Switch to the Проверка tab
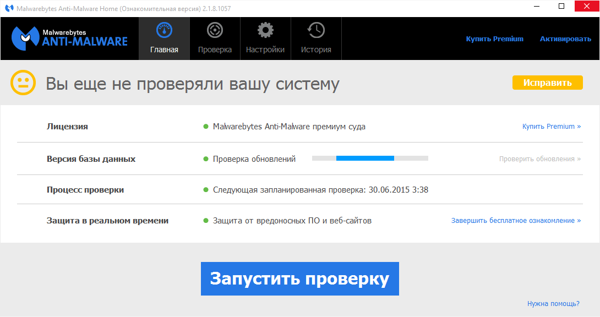This screenshot has height=317, width=600. pyautogui.click(x=215, y=39)
